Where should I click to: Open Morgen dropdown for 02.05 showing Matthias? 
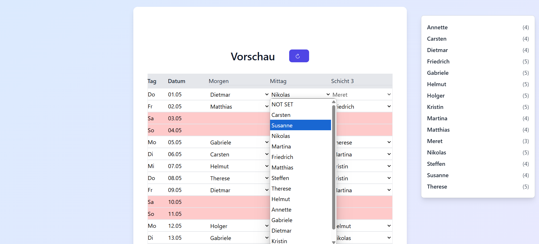[x=239, y=107]
